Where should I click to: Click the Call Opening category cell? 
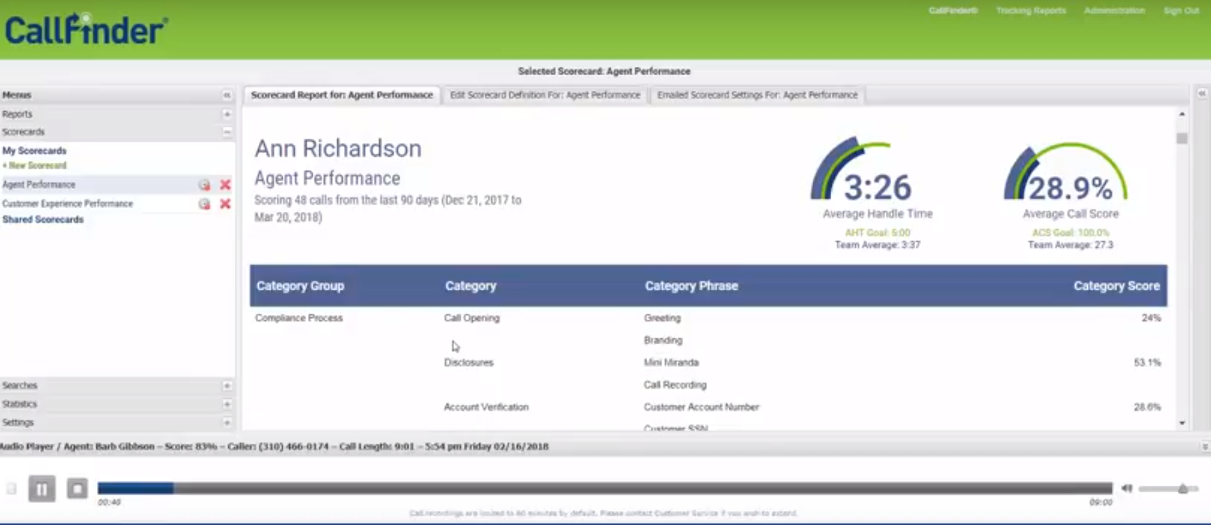pyautogui.click(x=472, y=318)
